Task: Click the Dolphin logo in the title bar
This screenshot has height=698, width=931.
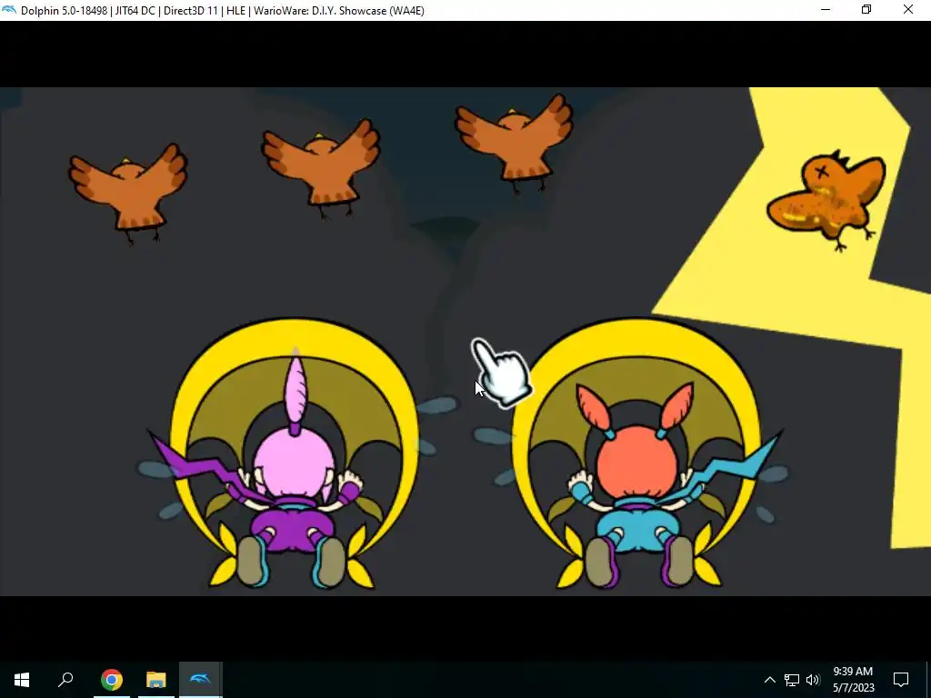Action: pos(9,10)
